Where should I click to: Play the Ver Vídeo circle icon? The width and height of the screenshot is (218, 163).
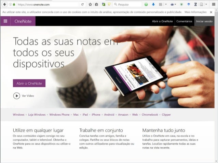17,96
